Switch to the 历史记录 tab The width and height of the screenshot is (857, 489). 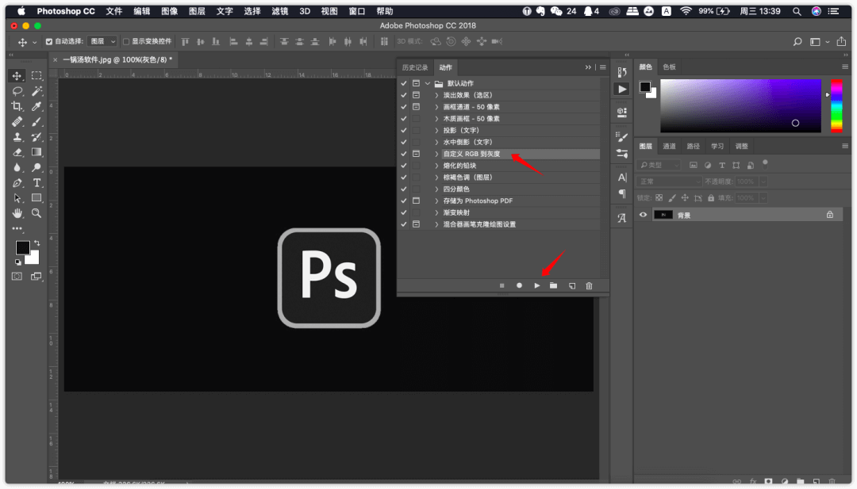point(415,67)
